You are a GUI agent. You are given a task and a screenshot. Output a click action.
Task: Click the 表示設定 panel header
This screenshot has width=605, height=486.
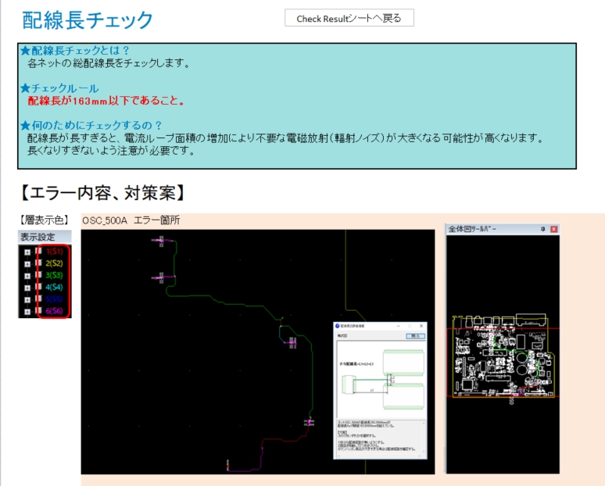[x=44, y=237]
